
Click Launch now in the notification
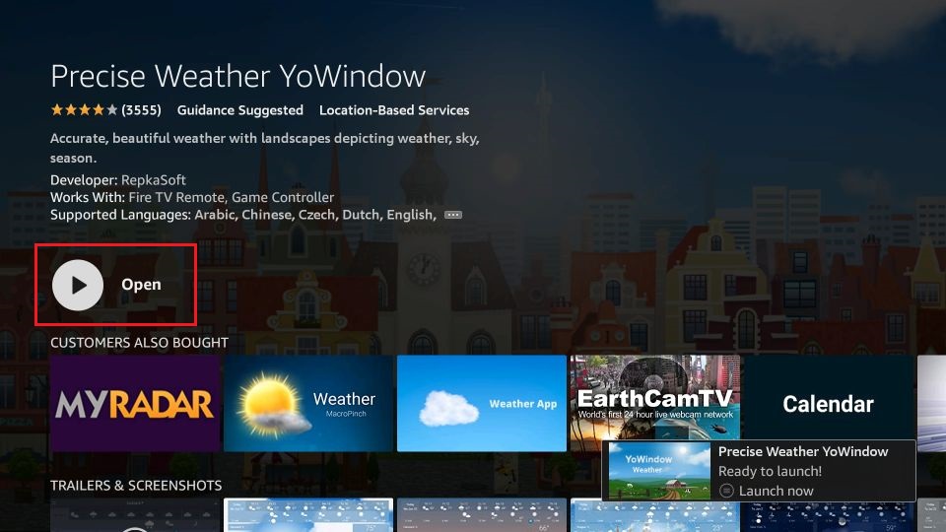pos(776,491)
